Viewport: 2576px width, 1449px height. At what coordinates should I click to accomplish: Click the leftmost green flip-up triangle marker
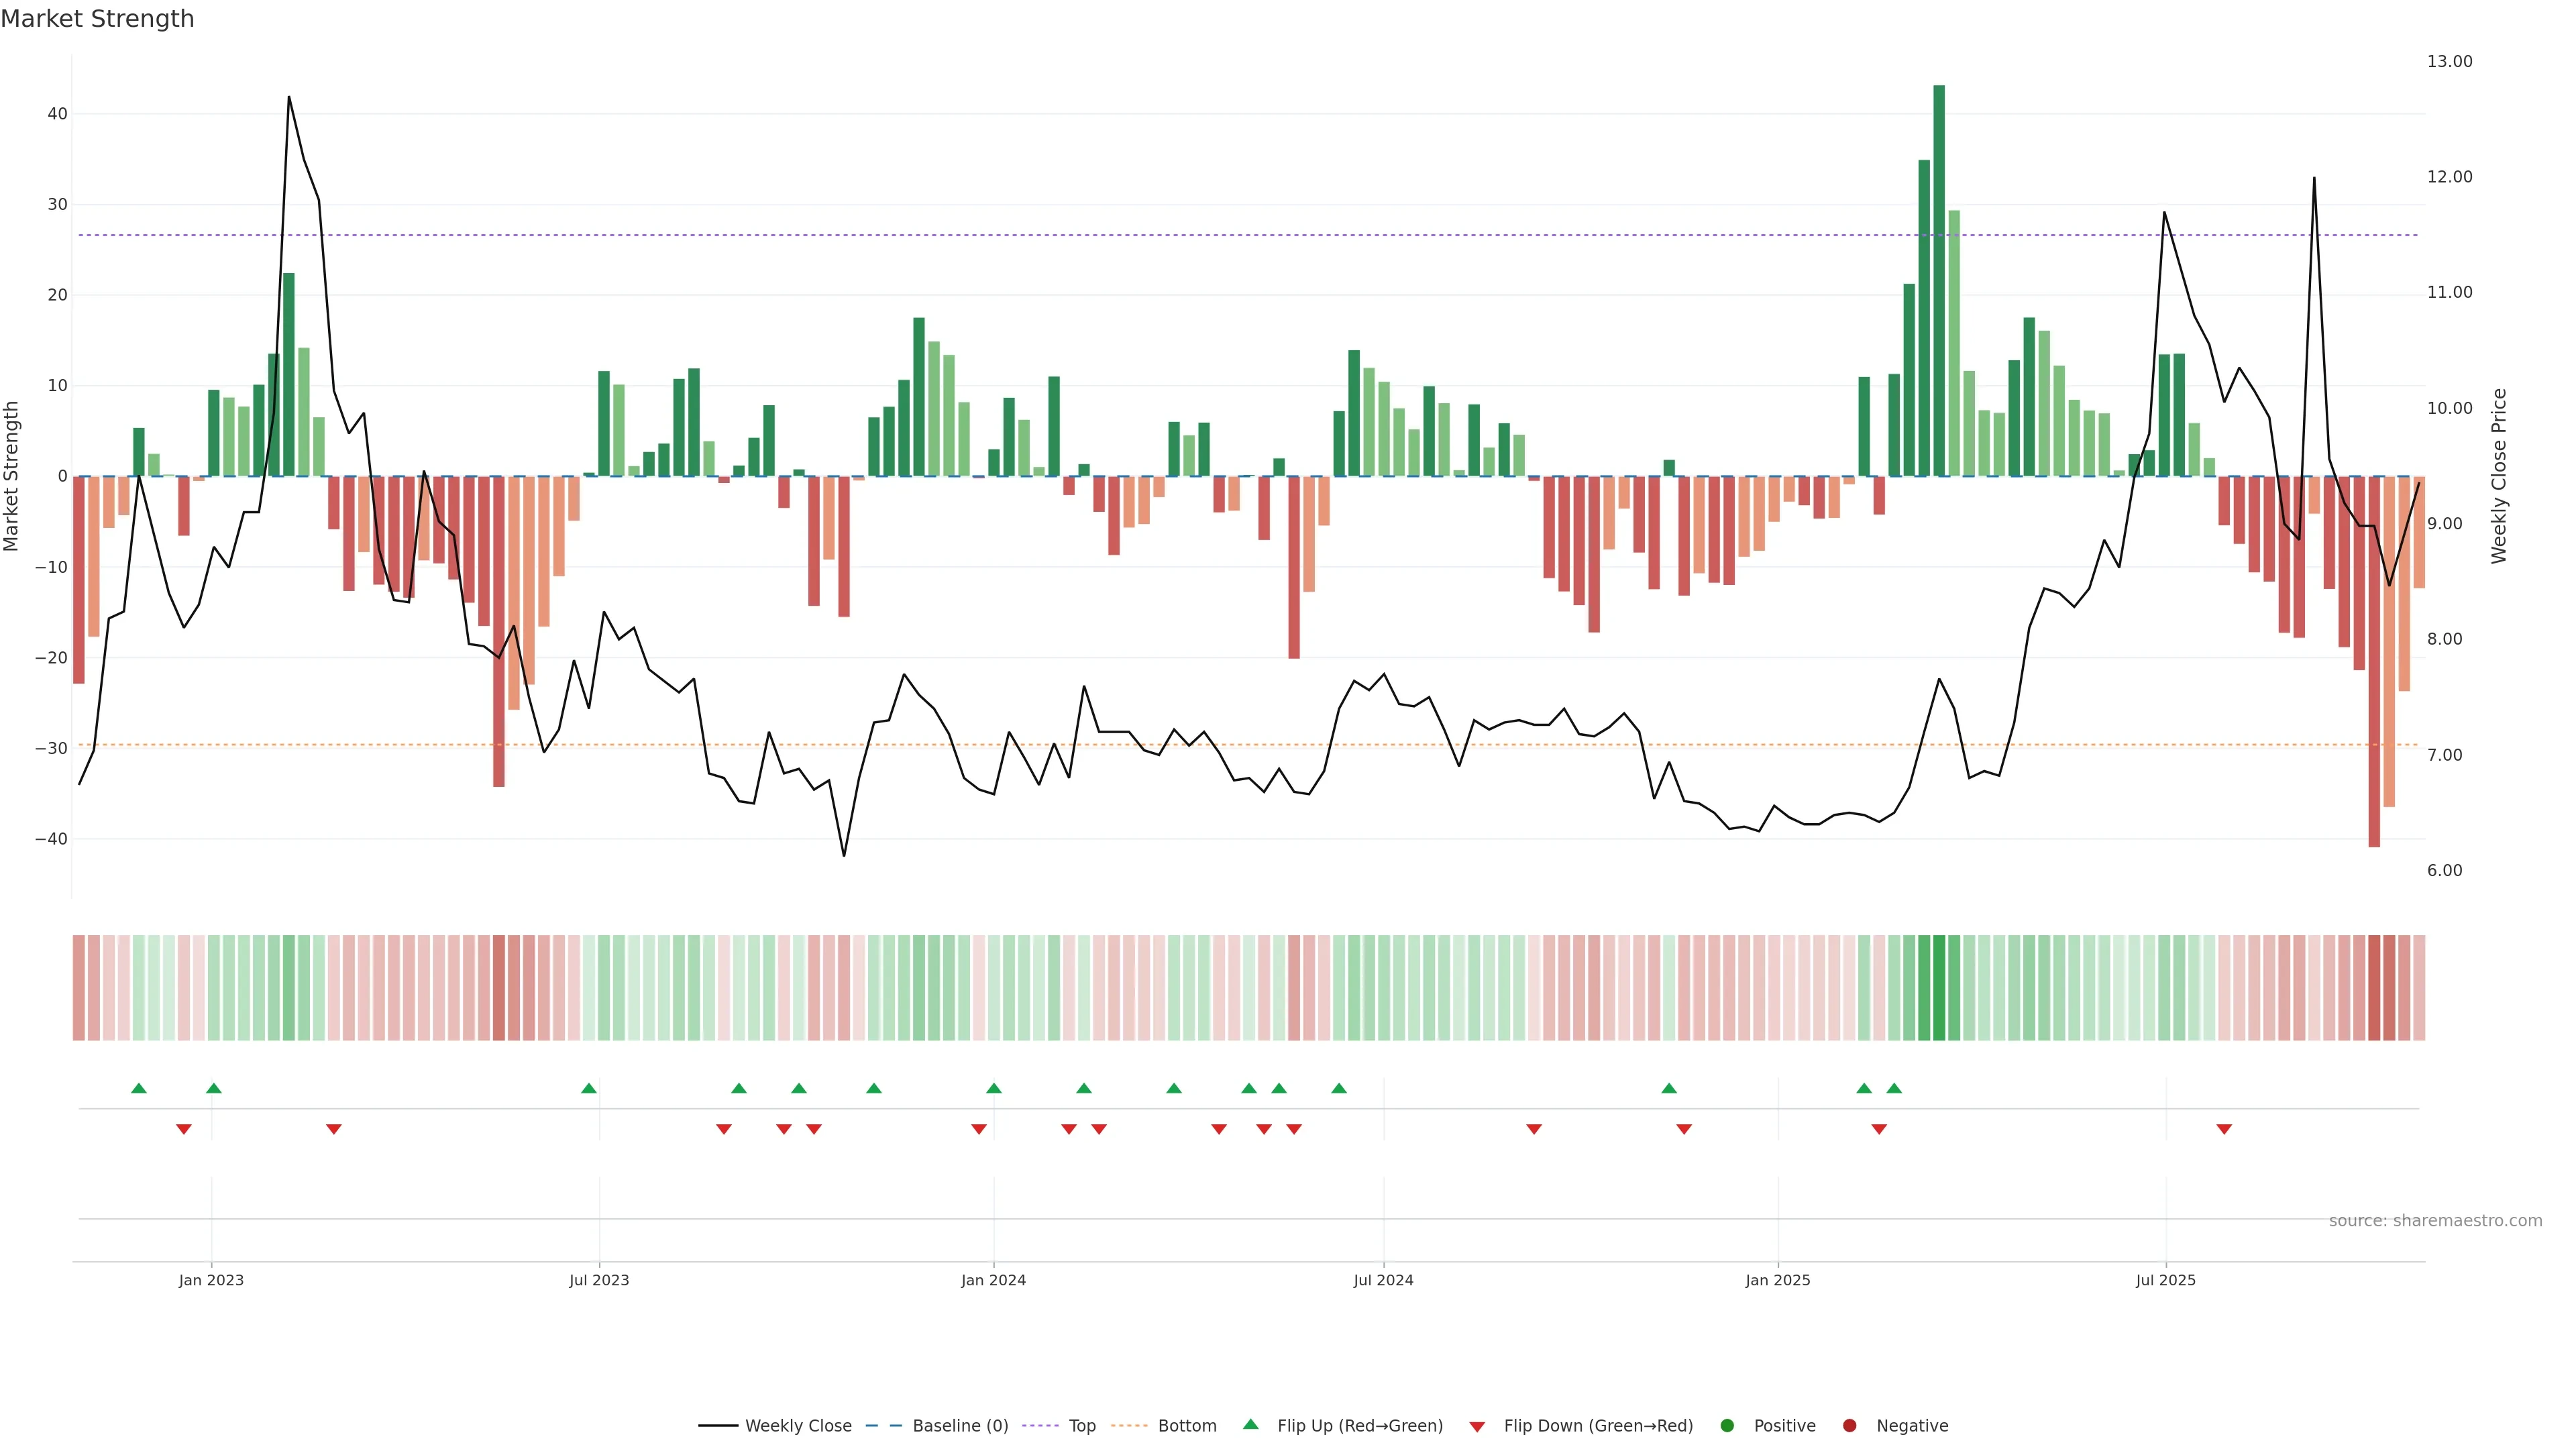click(139, 1088)
